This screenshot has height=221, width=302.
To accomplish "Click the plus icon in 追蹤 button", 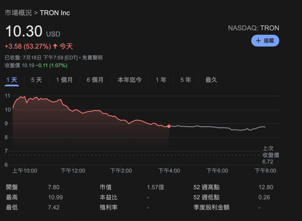I will tap(259, 41).
